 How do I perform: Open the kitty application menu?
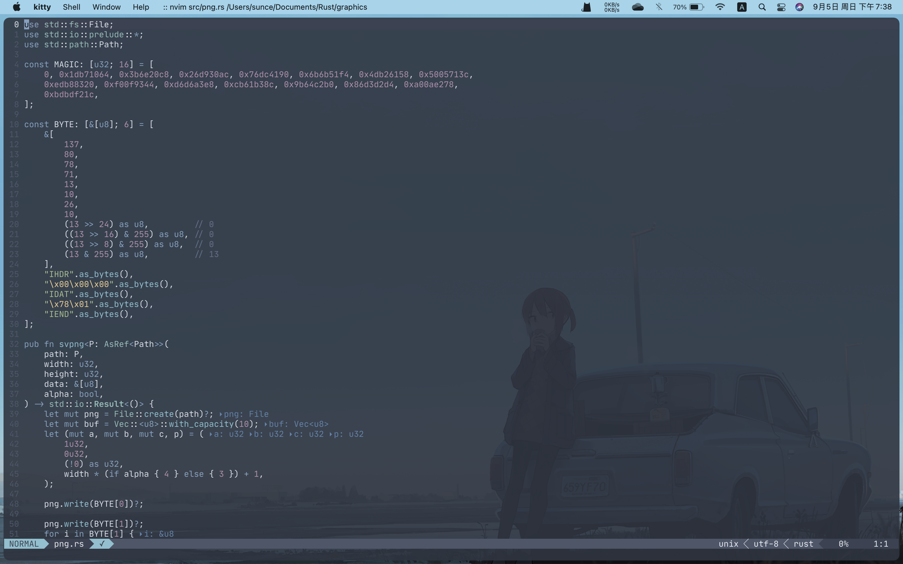(x=42, y=7)
